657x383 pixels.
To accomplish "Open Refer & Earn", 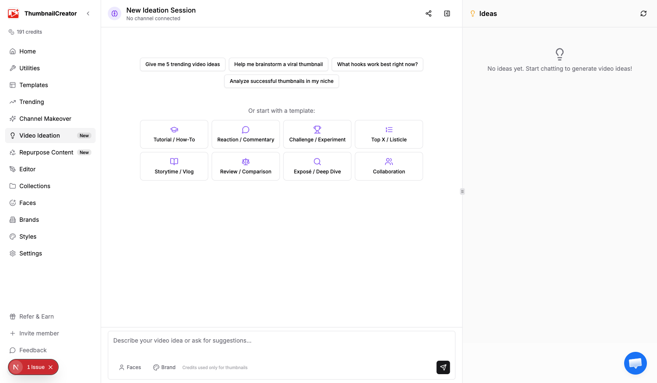I will point(36,316).
